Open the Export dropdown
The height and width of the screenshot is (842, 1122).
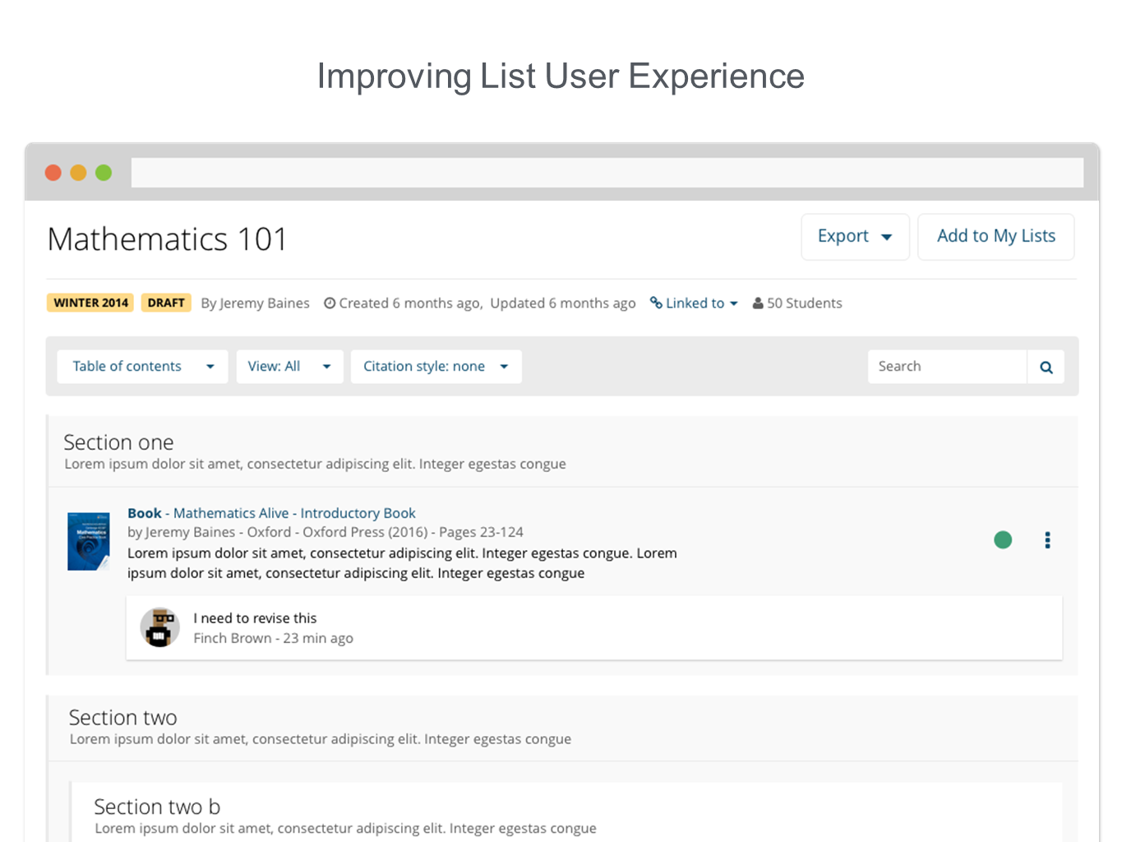click(x=854, y=237)
